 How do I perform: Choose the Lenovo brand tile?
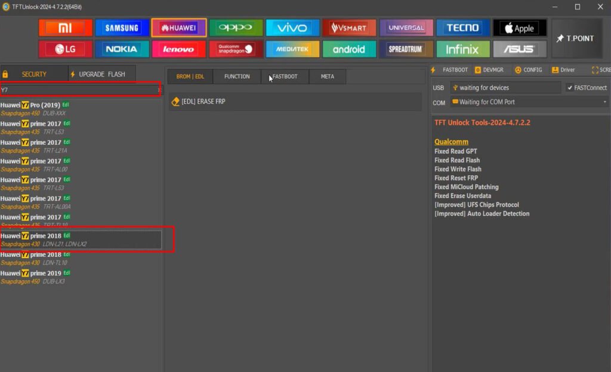(x=179, y=49)
